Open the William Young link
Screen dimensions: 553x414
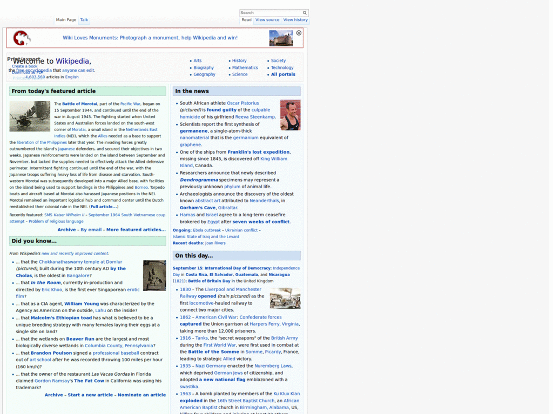pyautogui.click(x=82, y=304)
